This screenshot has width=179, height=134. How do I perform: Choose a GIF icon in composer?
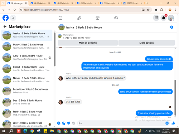coord(74,123)
